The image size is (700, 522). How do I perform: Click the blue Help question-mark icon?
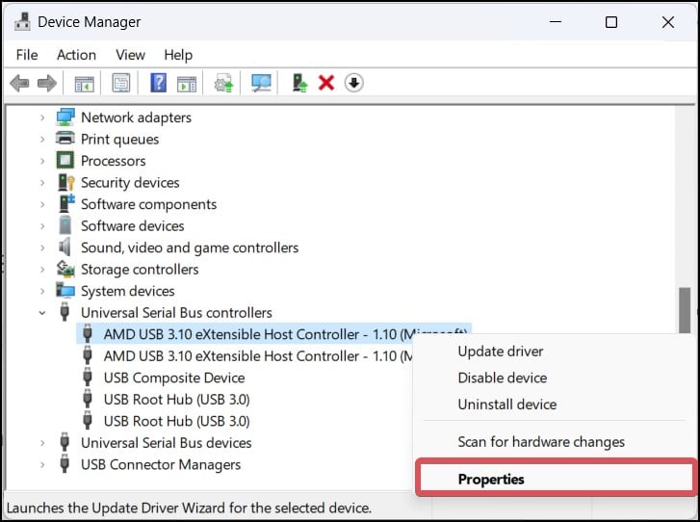(159, 83)
